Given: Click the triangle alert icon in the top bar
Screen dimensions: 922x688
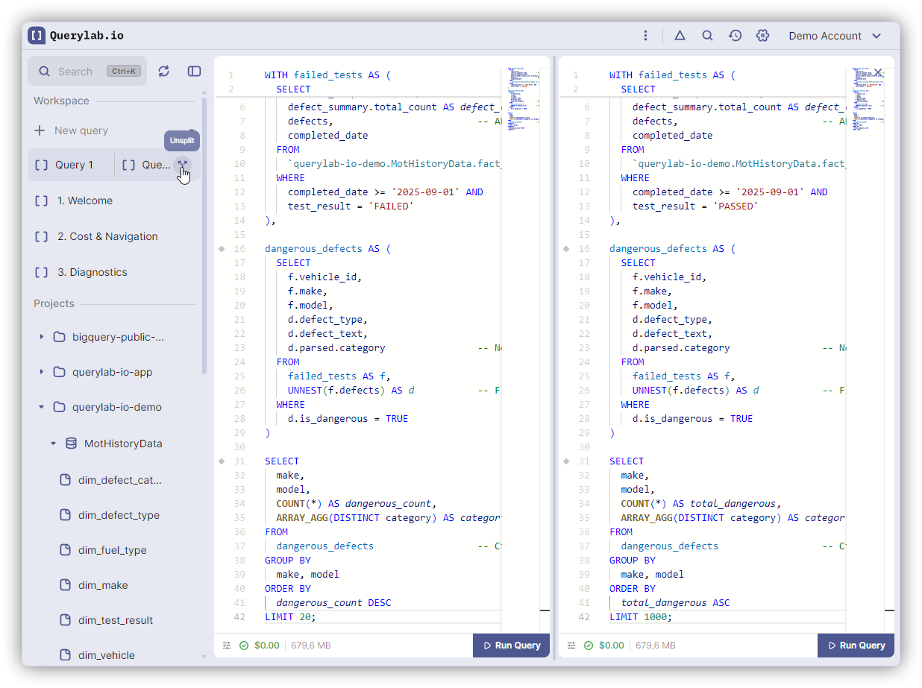Looking at the screenshot, I should click(680, 36).
